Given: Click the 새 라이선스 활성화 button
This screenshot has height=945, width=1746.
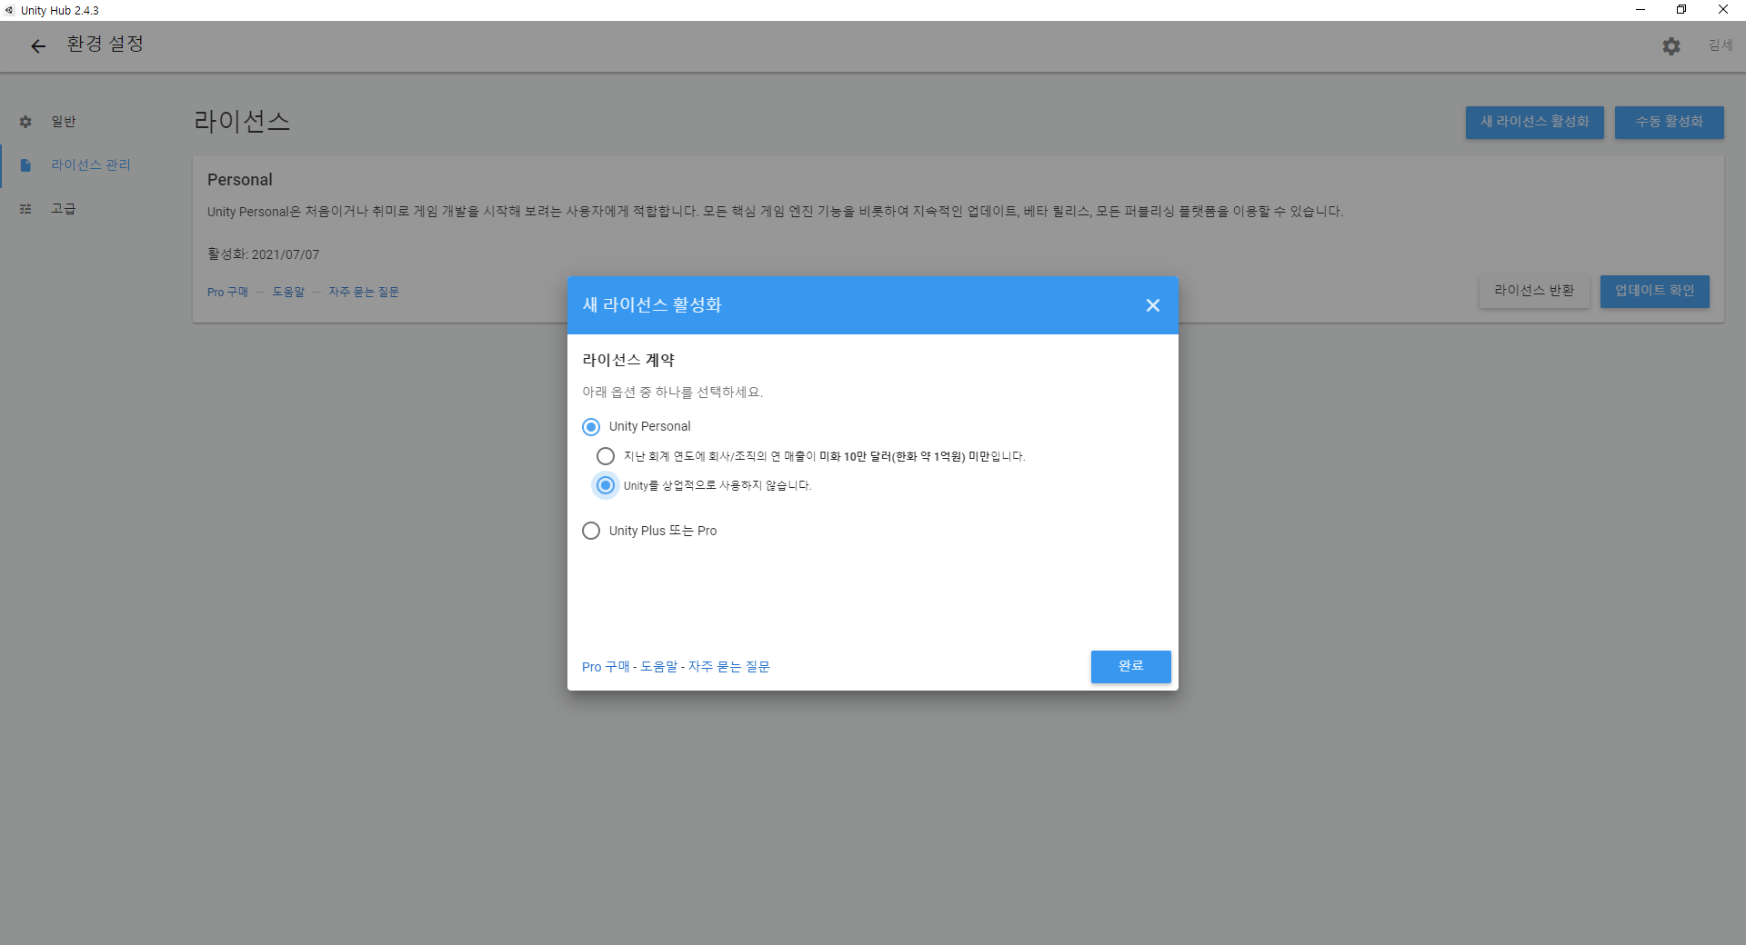Looking at the screenshot, I should pos(1534,122).
